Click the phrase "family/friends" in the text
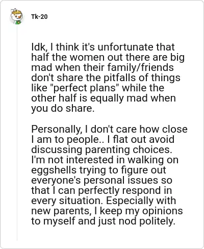The height and width of the screenshot is (249, 204). click(x=140, y=67)
